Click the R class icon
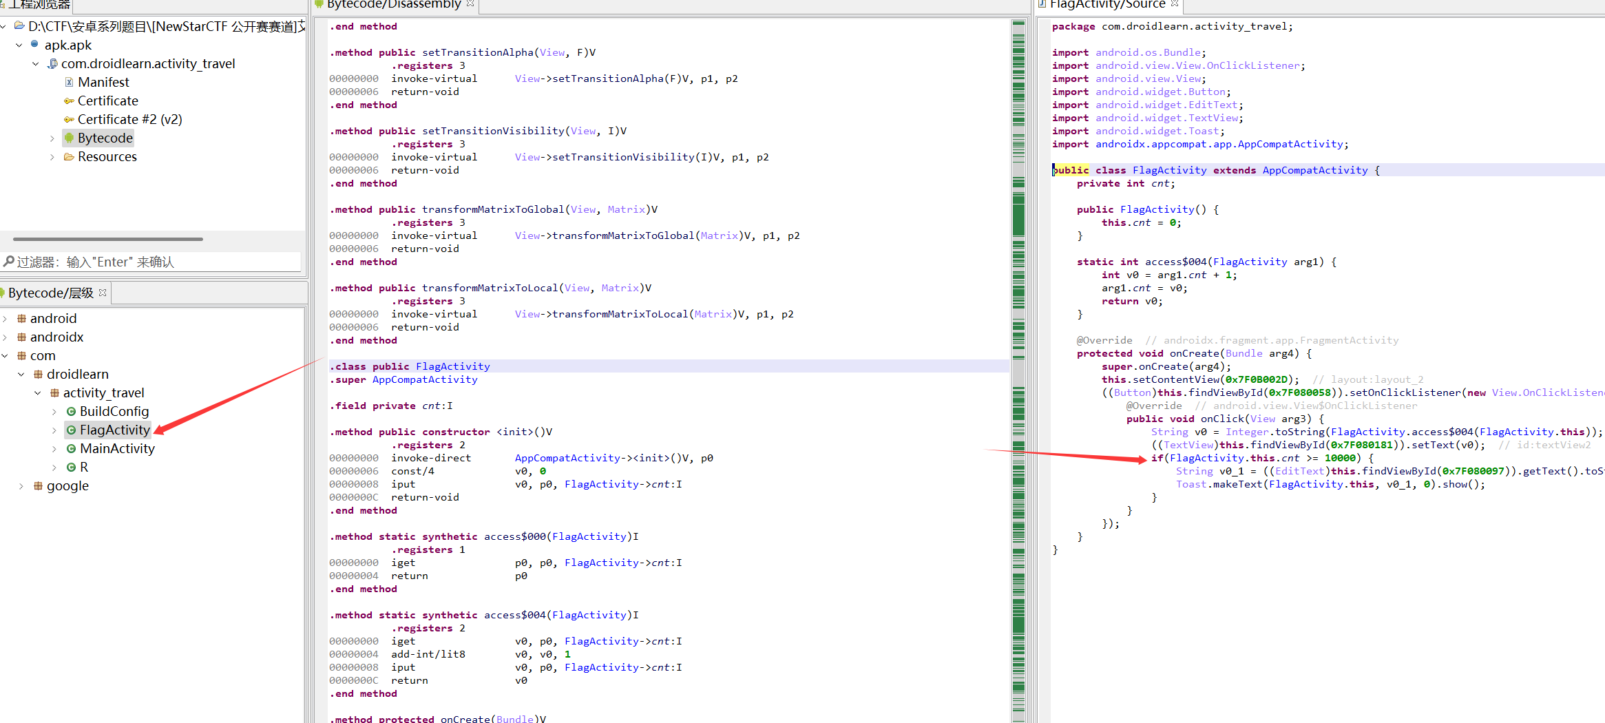The height and width of the screenshot is (723, 1605). pyautogui.click(x=71, y=467)
